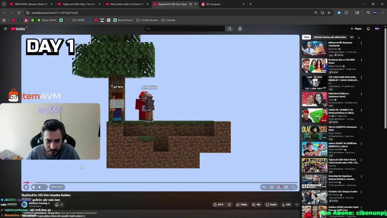Open the browser extensions puzzle icon
The height and width of the screenshot is (218, 387).
click(x=346, y=13)
